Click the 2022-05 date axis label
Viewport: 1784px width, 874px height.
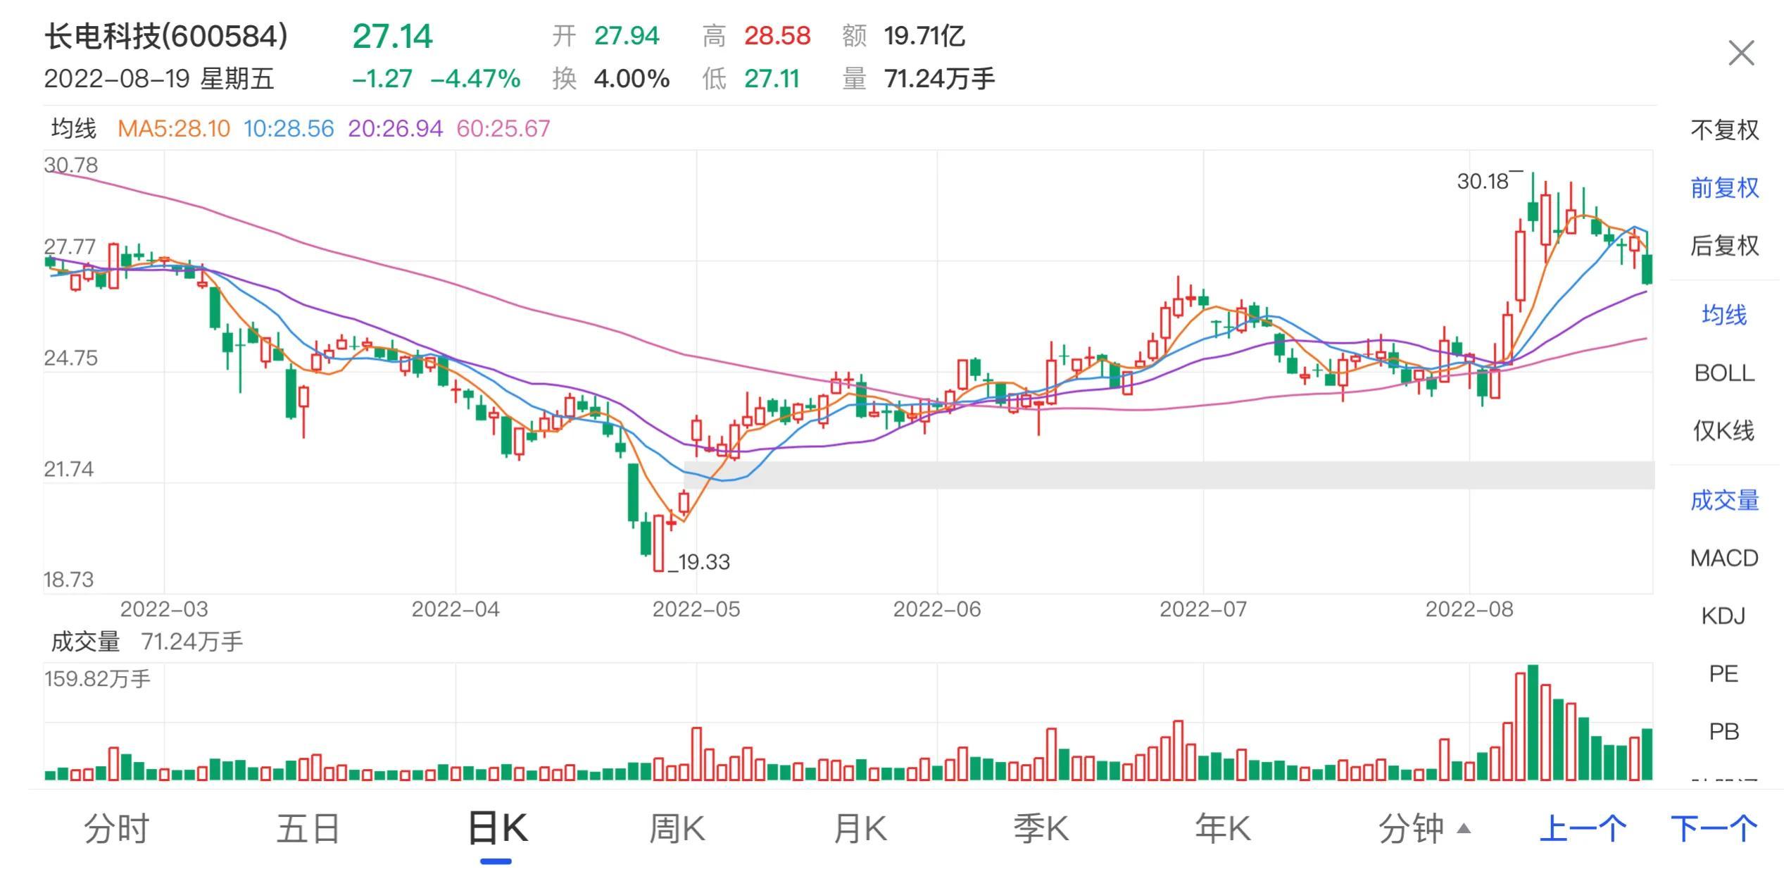(x=696, y=609)
